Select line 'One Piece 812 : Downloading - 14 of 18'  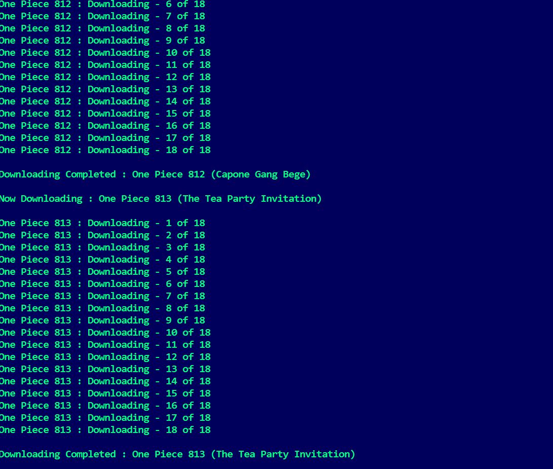105,101
